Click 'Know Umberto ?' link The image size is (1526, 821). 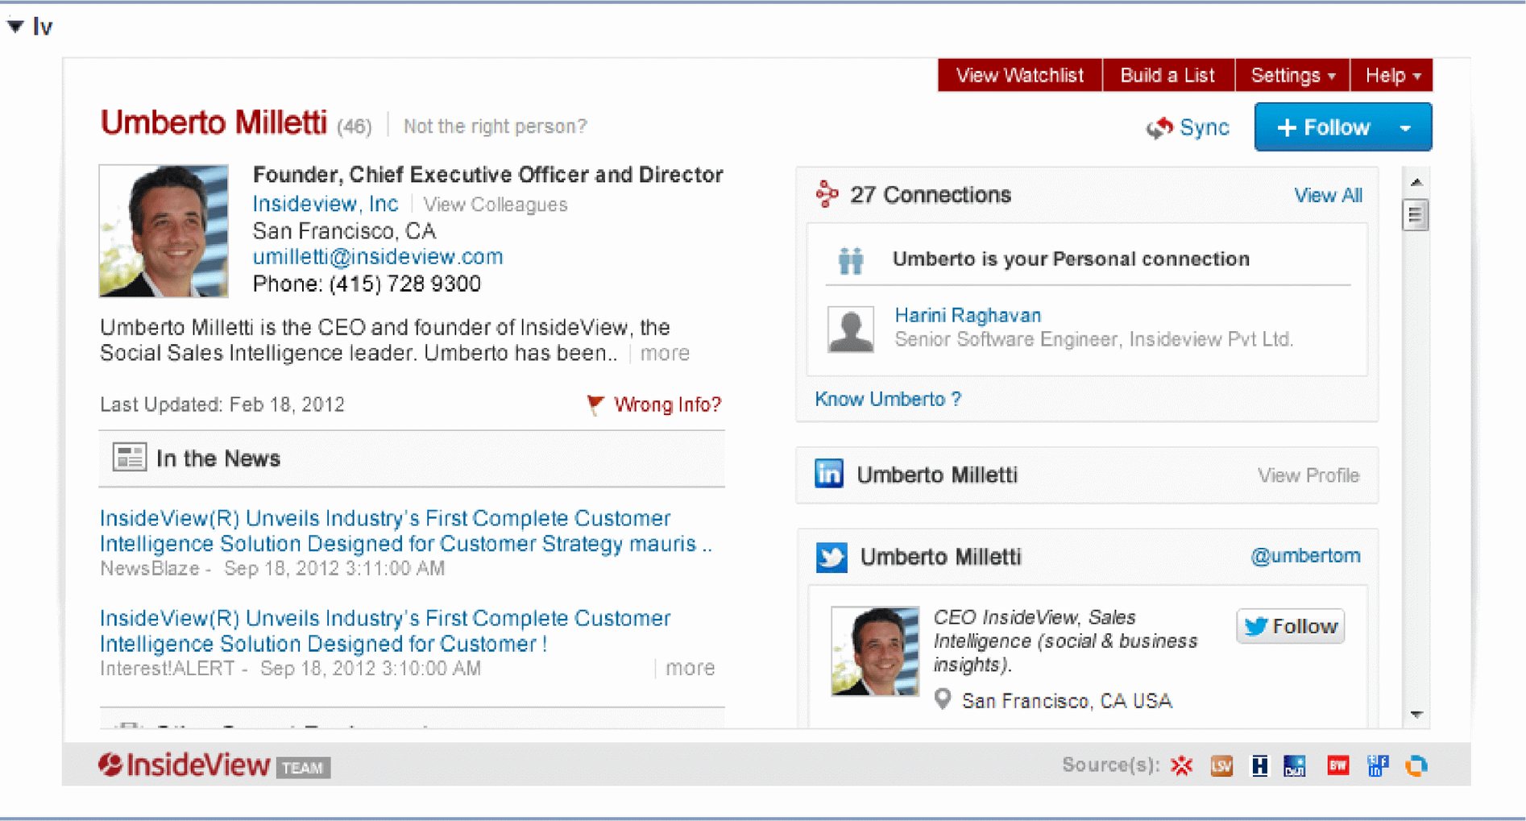[x=888, y=399]
